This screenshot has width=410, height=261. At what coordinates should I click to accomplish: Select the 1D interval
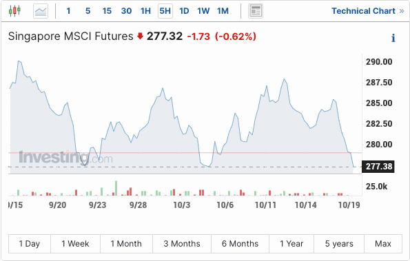pyautogui.click(x=184, y=11)
